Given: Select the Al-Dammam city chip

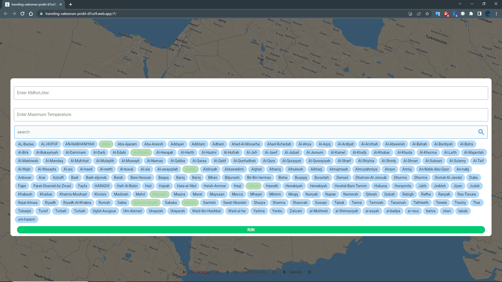Looking at the screenshot, I should point(76,152).
